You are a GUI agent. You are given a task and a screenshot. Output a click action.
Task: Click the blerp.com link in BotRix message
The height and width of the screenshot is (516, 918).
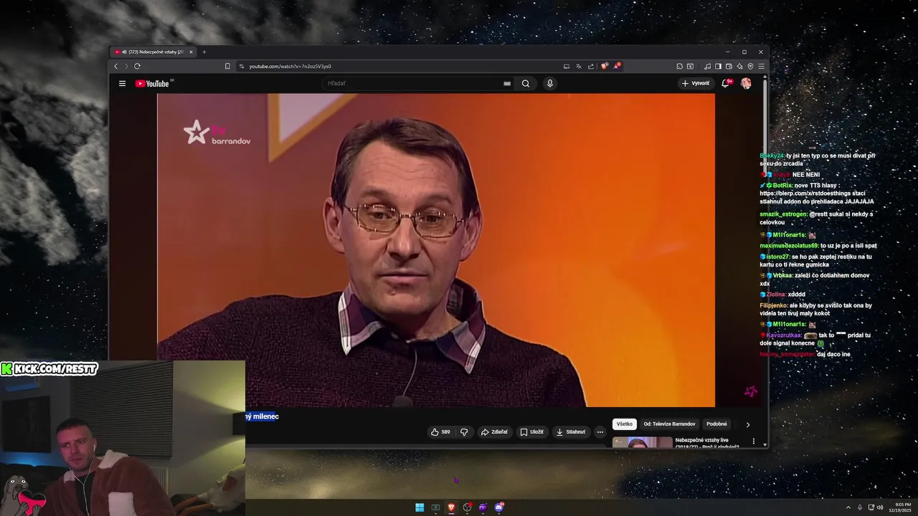pyautogui.click(x=805, y=193)
